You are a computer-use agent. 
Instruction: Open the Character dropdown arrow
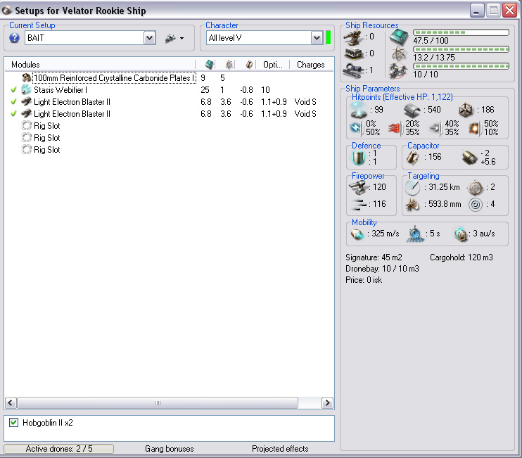coord(317,38)
